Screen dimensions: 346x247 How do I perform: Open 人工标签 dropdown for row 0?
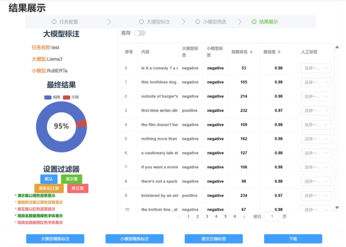click(316, 68)
